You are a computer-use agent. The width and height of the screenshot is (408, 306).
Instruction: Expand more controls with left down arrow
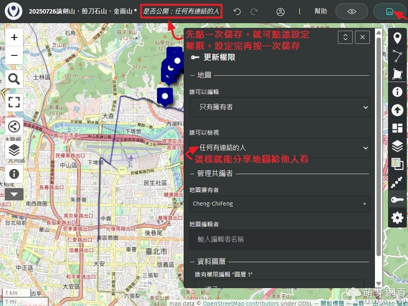(14, 194)
